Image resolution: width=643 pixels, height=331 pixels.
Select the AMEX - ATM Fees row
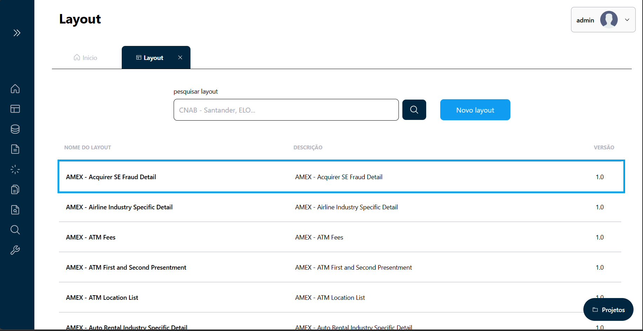(x=91, y=237)
